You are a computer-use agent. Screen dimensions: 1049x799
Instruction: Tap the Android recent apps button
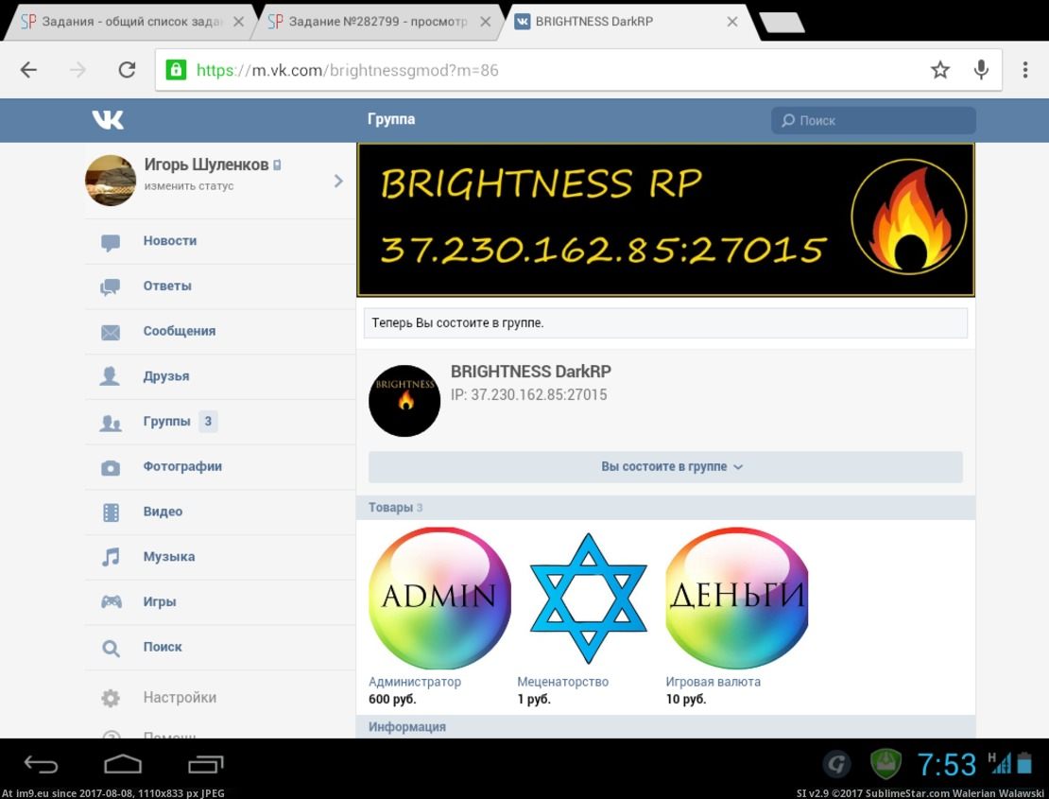(205, 763)
